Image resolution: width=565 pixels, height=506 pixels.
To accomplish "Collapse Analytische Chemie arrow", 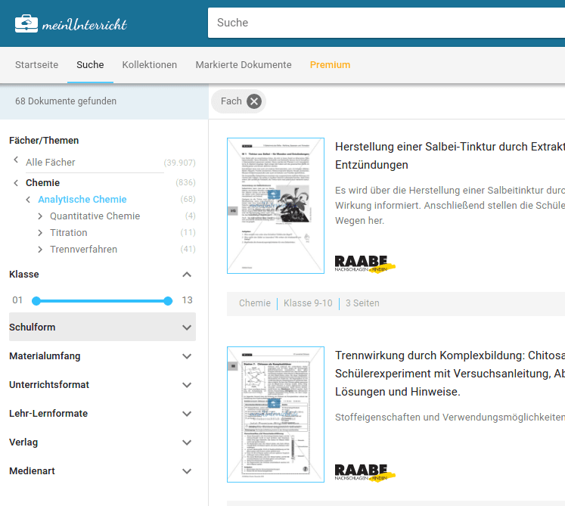I will tap(28, 200).
